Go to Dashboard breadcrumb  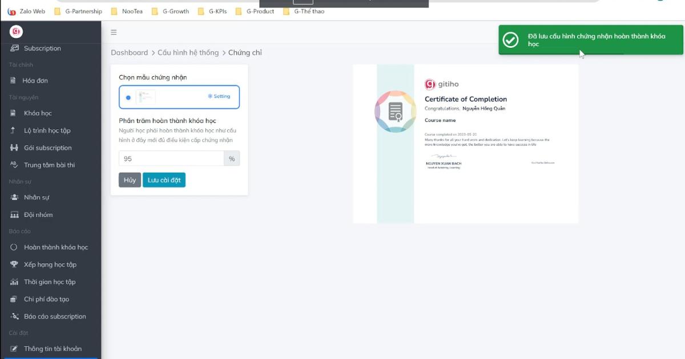tap(130, 52)
